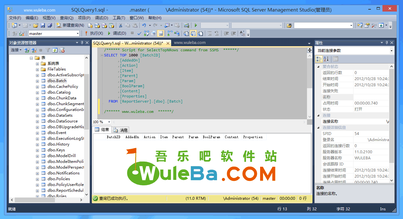The width and height of the screenshot is (403, 219).
Task: Click the Query Options icon
Action: point(154,33)
